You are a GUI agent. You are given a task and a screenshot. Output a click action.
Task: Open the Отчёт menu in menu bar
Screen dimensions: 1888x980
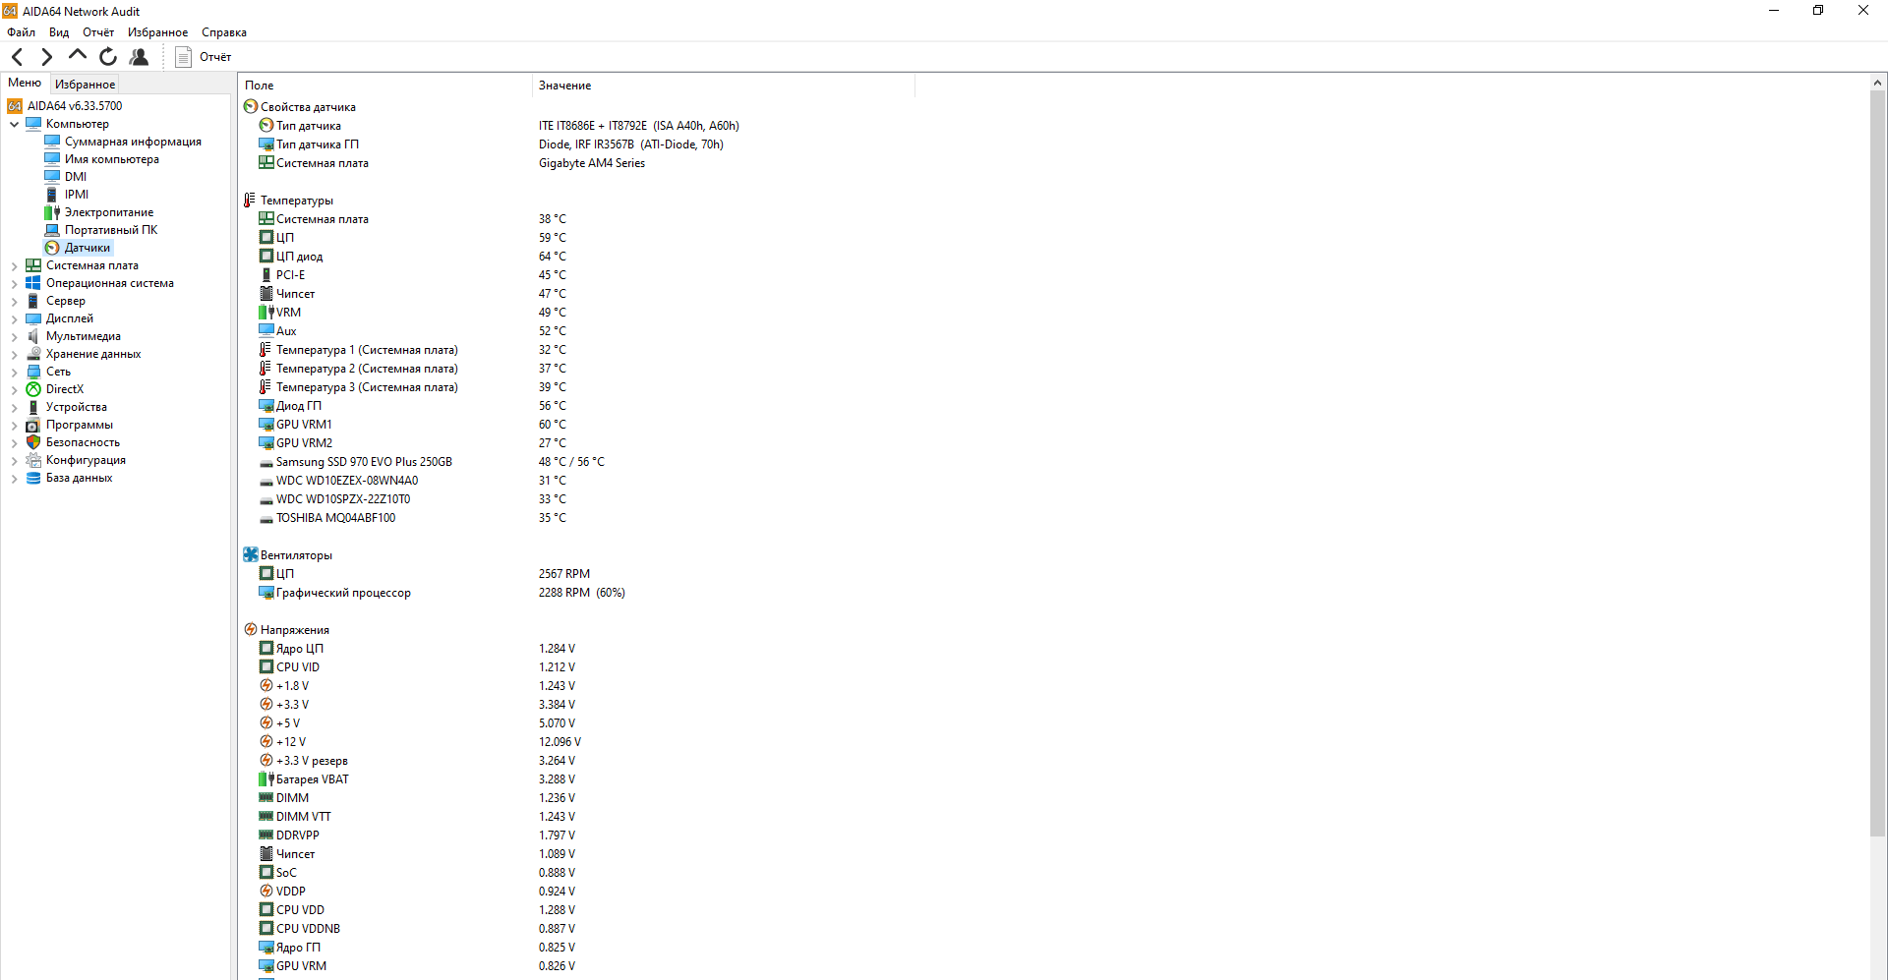pyautogui.click(x=98, y=32)
